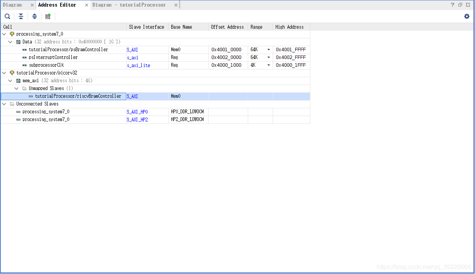Click the Offset Address column header
This screenshot has width=475, height=274.
[x=228, y=27]
